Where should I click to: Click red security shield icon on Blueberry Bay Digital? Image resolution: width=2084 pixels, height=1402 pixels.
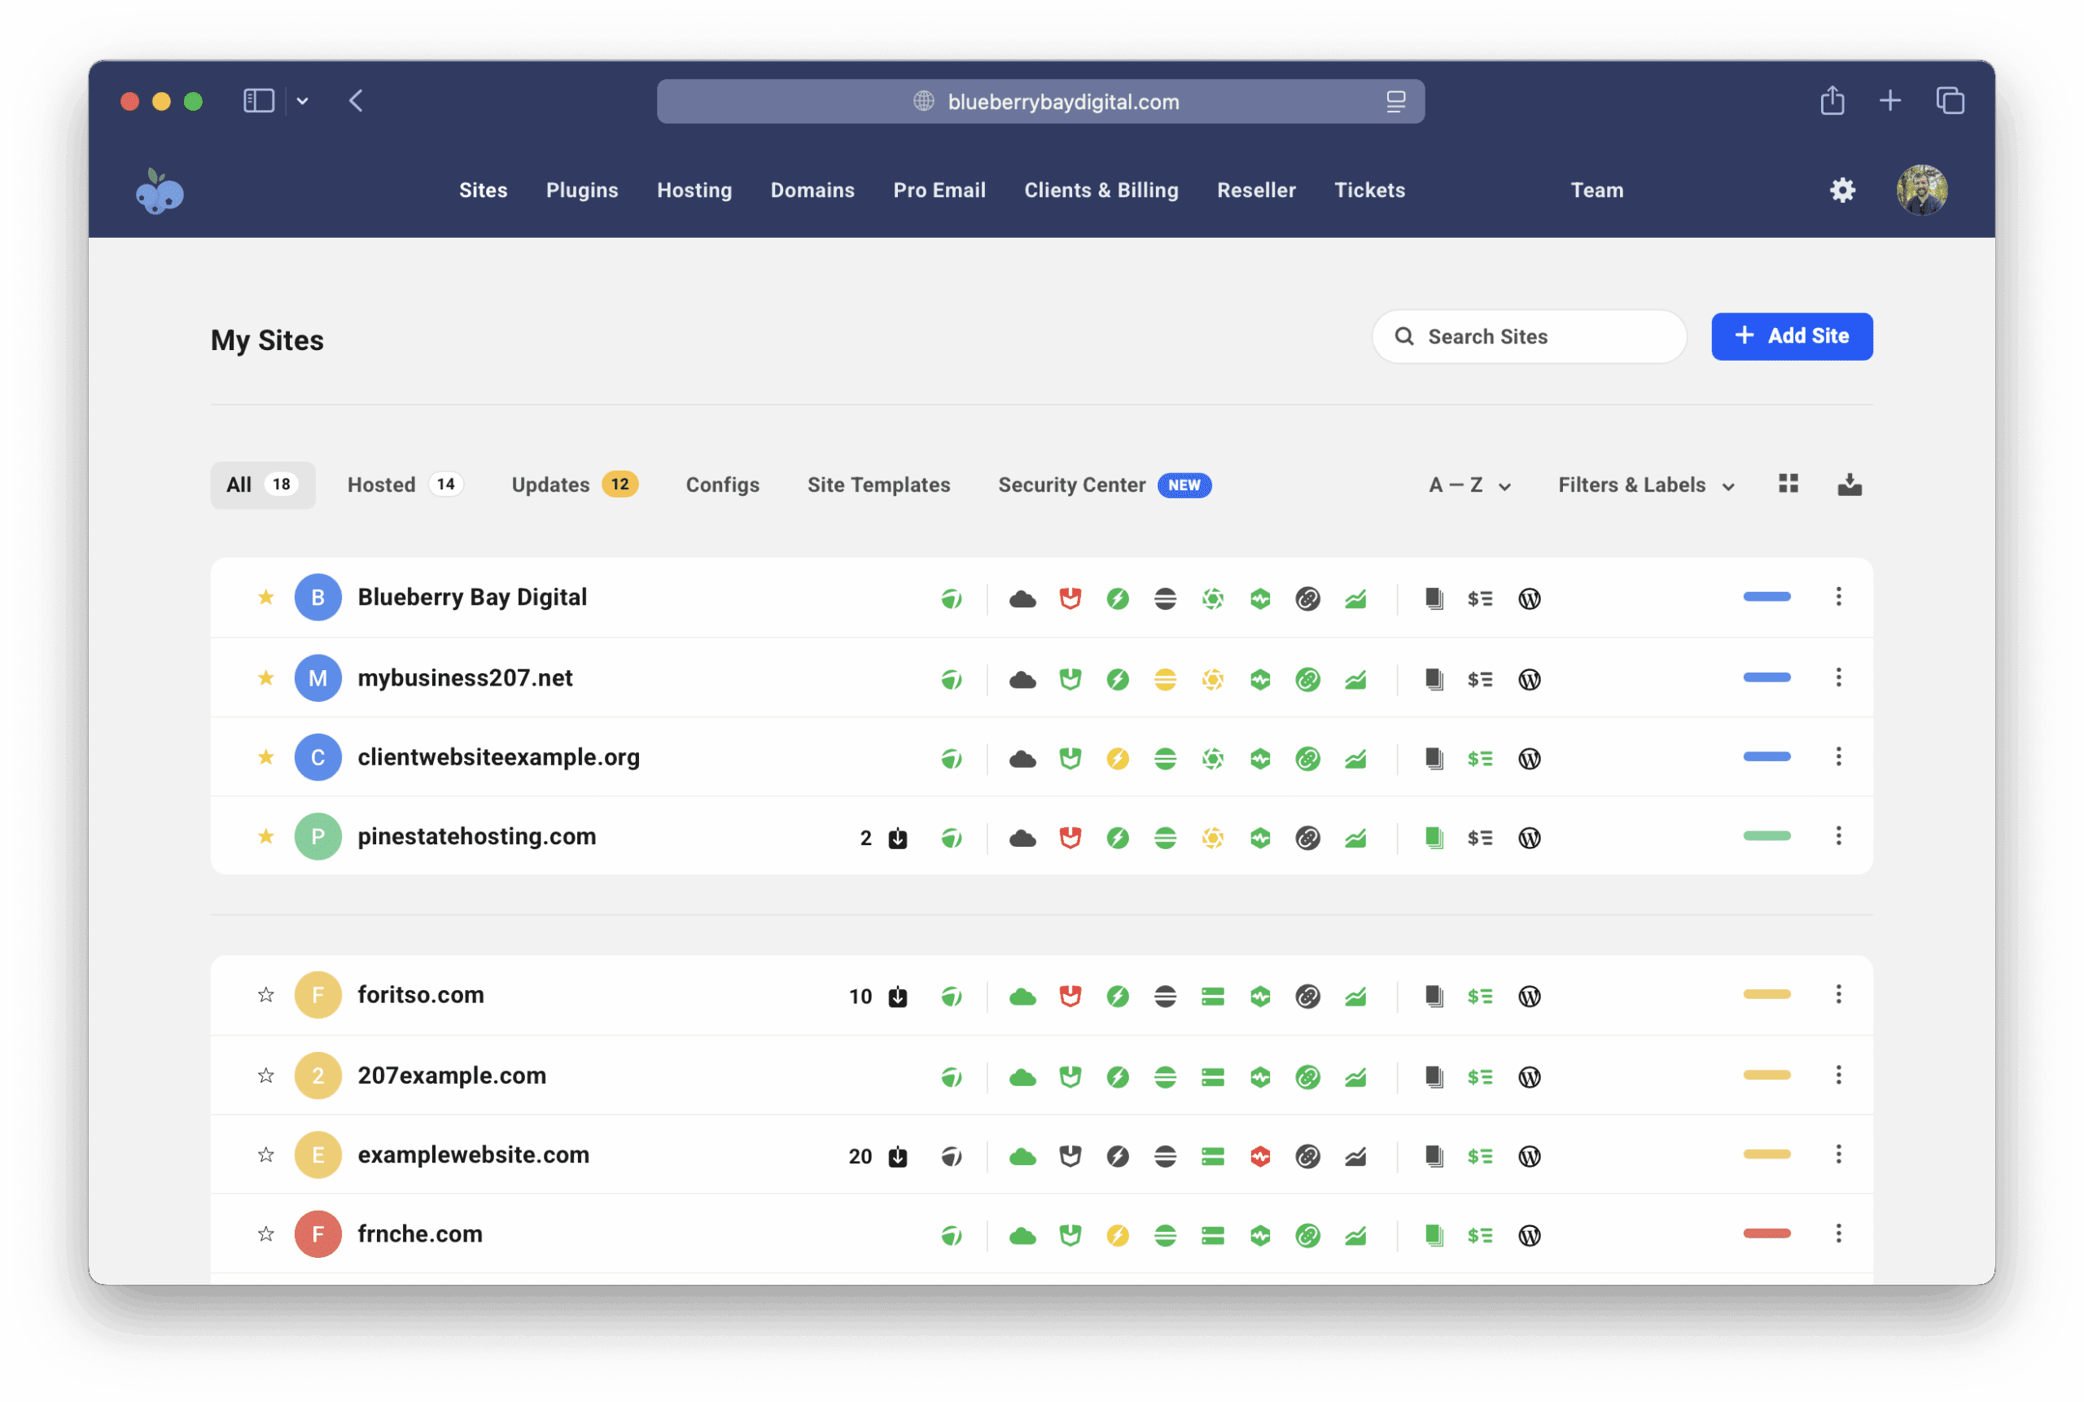[1070, 599]
